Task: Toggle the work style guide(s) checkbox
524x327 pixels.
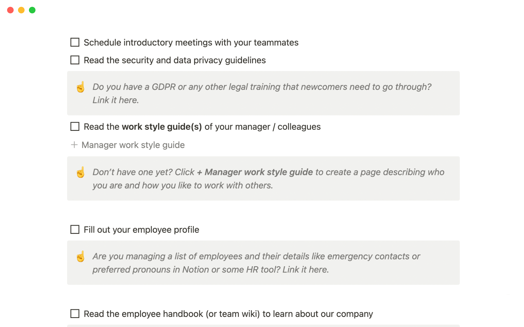Action: point(75,126)
